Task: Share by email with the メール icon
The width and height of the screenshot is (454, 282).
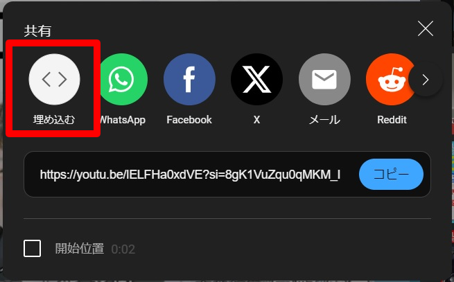Action: (324, 79)
